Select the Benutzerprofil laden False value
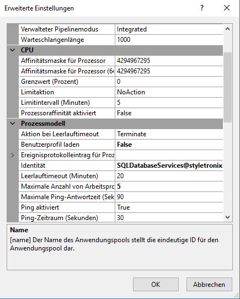 click(169, 145)
